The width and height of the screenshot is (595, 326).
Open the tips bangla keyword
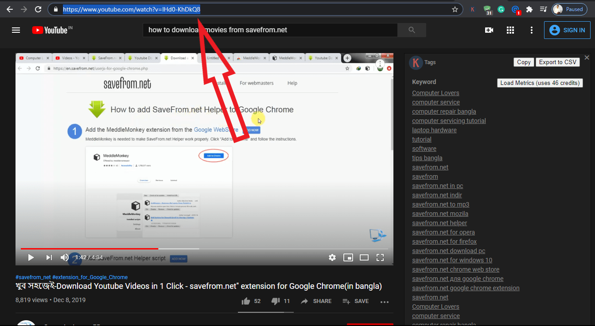click(x=427, y=158)
